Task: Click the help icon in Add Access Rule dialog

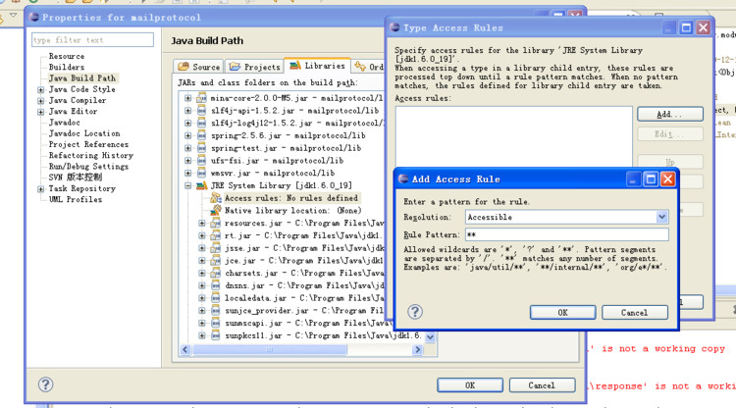Action: tap(415, 312)
